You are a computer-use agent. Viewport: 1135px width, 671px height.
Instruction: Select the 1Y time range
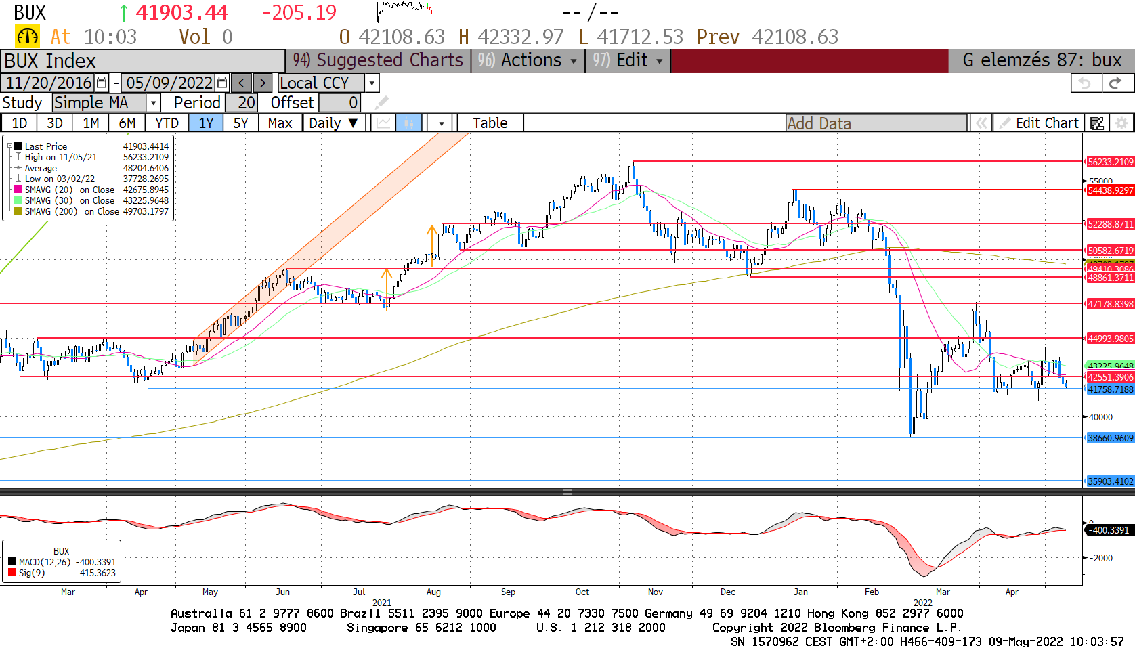206,123
